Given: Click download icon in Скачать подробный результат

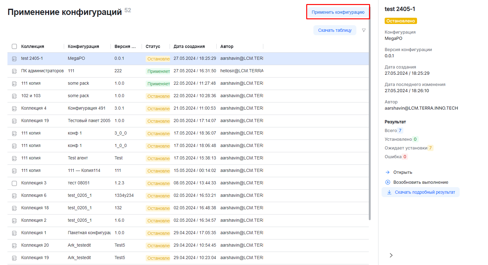Looking at the screenshot, I should pos(389,192).
